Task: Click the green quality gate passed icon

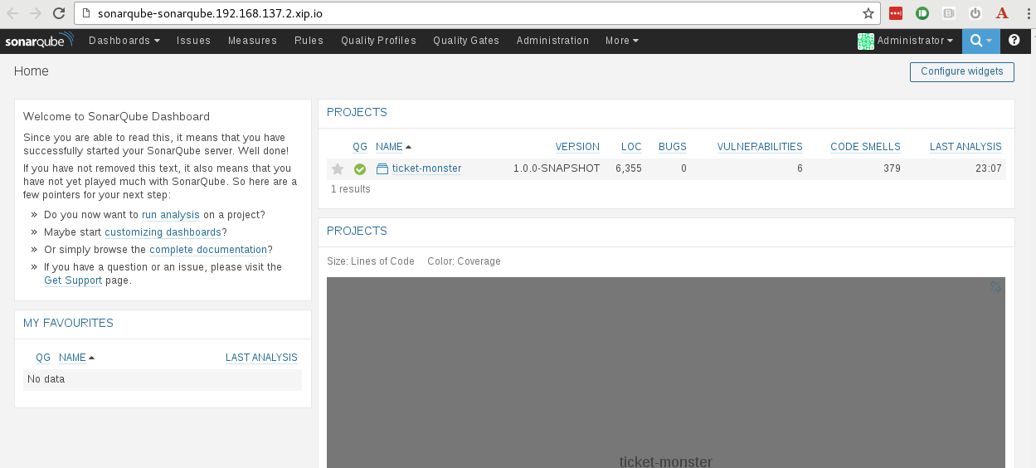Action: [360, 169]
